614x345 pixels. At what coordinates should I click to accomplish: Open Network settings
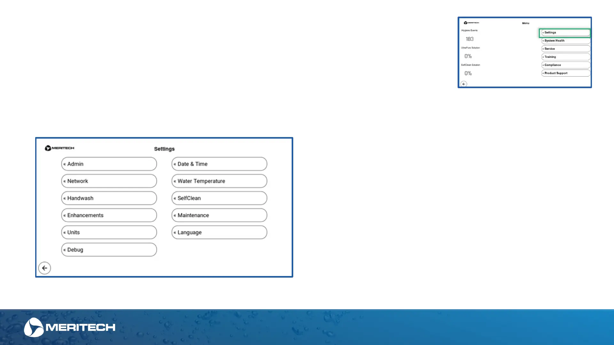coord(109,181)
